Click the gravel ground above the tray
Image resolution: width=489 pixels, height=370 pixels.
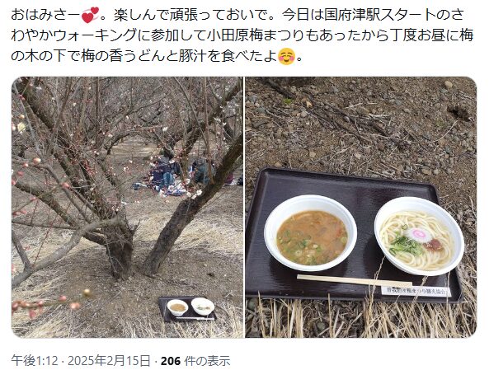coord(361,123)
